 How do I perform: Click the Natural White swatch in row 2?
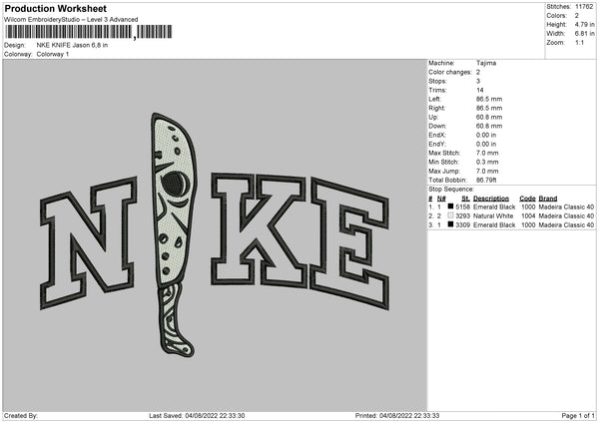coord(450,215)
